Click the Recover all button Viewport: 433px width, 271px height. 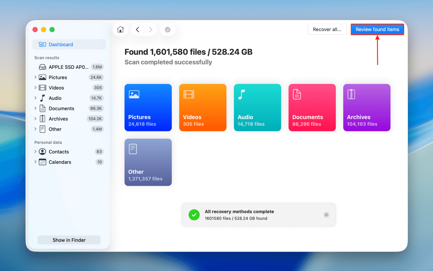327,29
